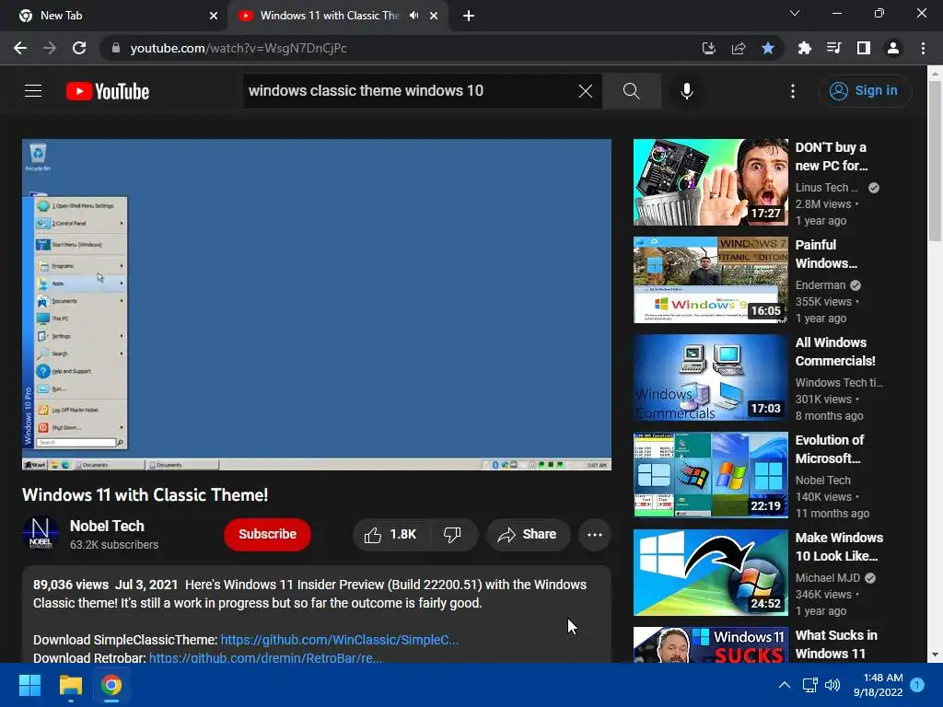Open SimpleClassicTheme GitHub link
The width and height of the screenshot is (943, 707).
click(340, 640)
